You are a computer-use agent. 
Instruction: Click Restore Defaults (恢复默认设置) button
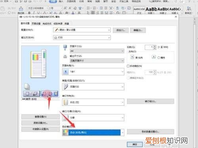[x=40, y=129]
